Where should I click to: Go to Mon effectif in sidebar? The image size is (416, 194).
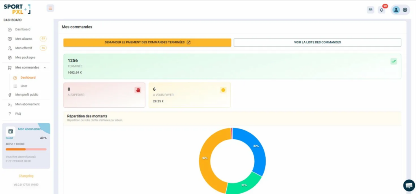tap(24, 48)
